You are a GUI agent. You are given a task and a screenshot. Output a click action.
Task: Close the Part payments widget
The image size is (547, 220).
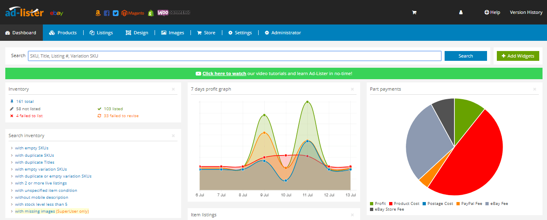tap(535, 89)
